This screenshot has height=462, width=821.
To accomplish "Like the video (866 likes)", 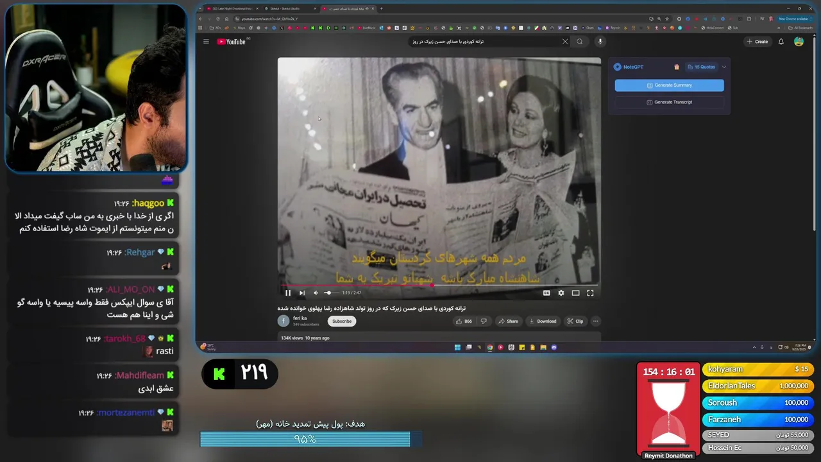I will point(464,321).
